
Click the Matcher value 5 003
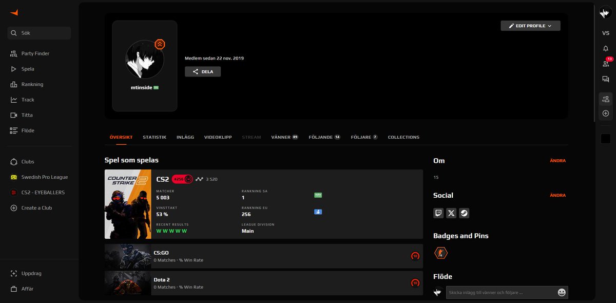(163, 198)
